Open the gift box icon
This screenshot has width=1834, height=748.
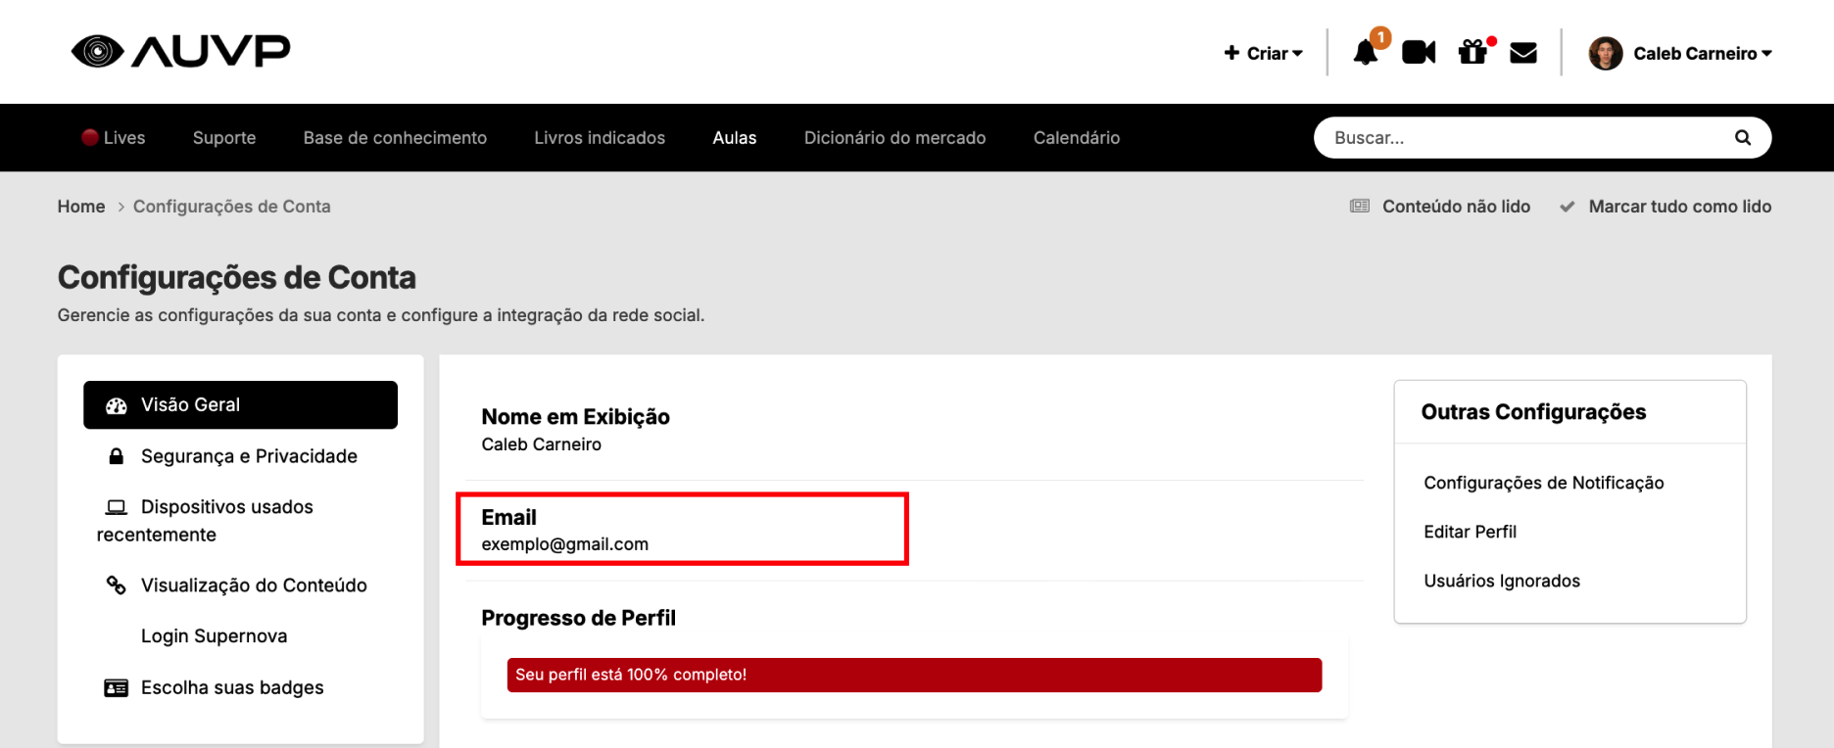tap(1472, 53)
